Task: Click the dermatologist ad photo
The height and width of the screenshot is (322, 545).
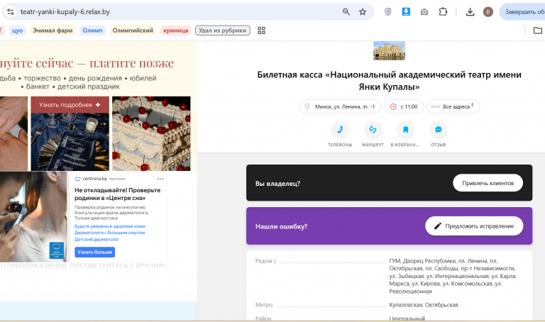Action: [33, 217]
